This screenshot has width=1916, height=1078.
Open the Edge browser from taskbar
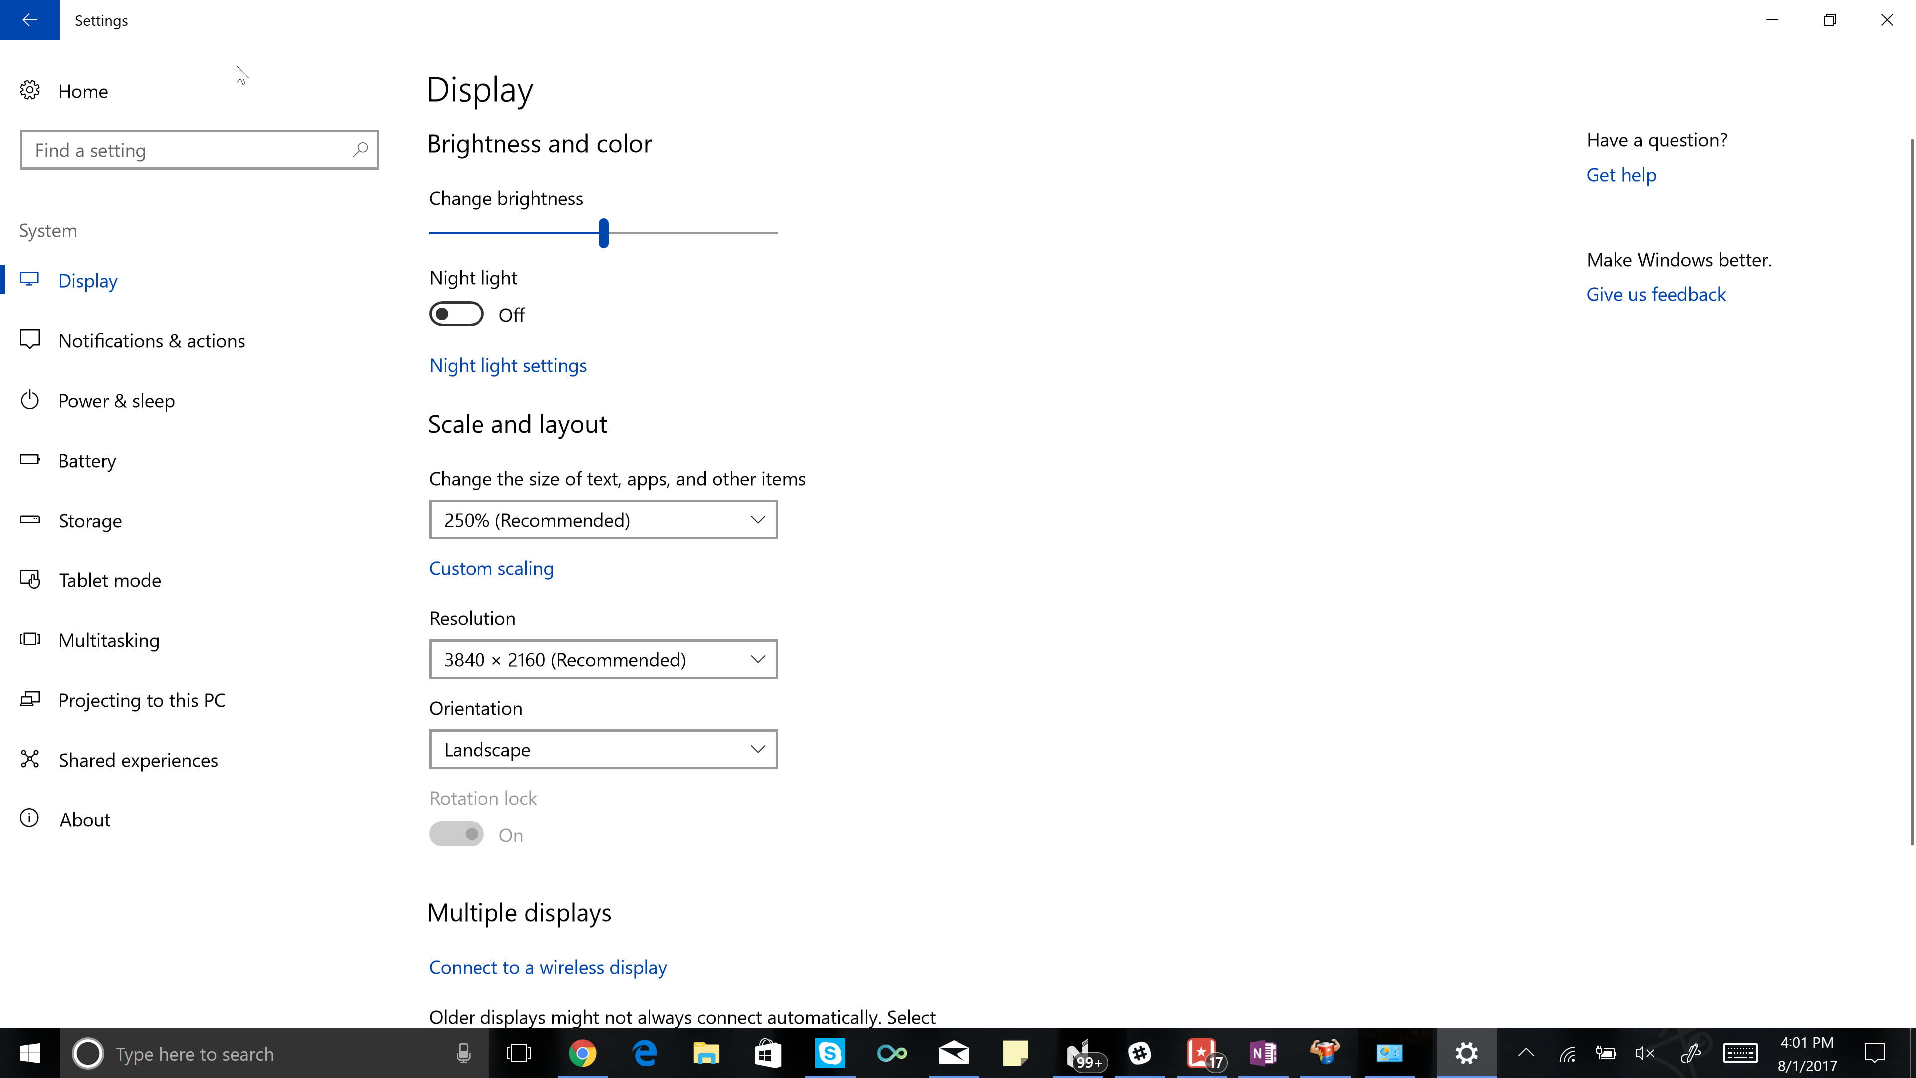645,1053
